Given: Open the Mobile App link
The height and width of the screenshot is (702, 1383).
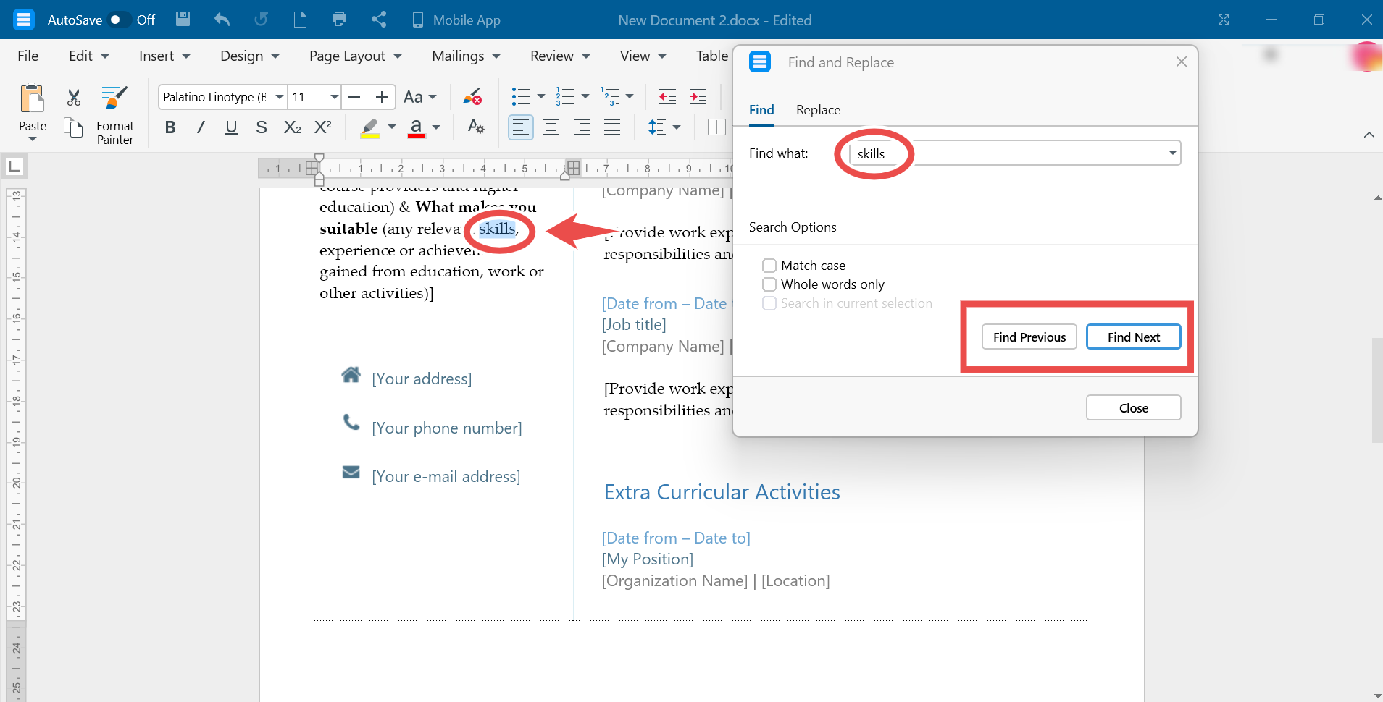Looking at the screenshot, I should pos(456,20).
